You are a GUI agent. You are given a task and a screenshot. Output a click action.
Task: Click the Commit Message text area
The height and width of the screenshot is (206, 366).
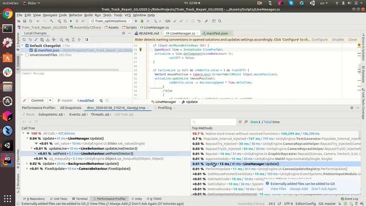pos(77,84)
